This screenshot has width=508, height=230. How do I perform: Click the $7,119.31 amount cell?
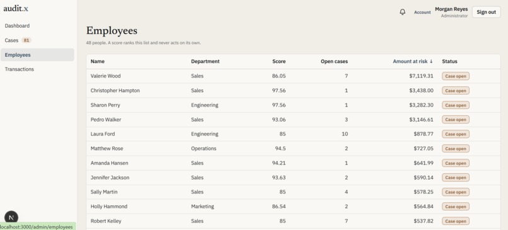pos(421,76)
